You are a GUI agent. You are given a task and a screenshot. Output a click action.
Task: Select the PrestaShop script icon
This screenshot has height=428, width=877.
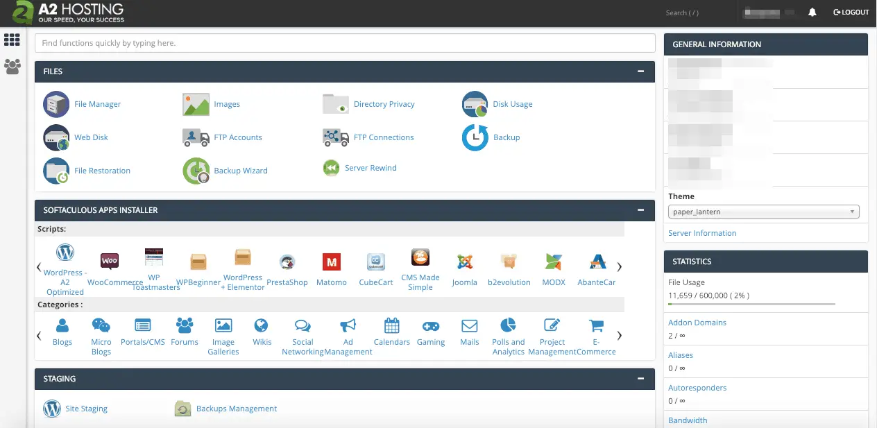tap(287, 262)
